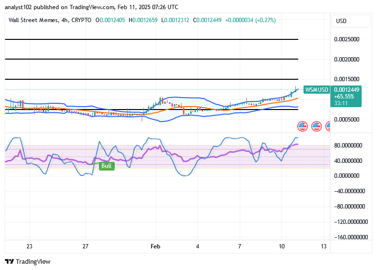Click the low value L0.0012312
The height and width of the screenshot is (270, 377).
click(x=175, y=20)
